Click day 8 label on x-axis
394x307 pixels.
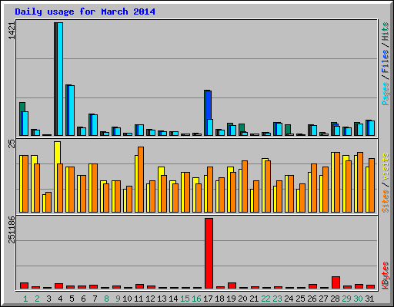click(106, 299)
